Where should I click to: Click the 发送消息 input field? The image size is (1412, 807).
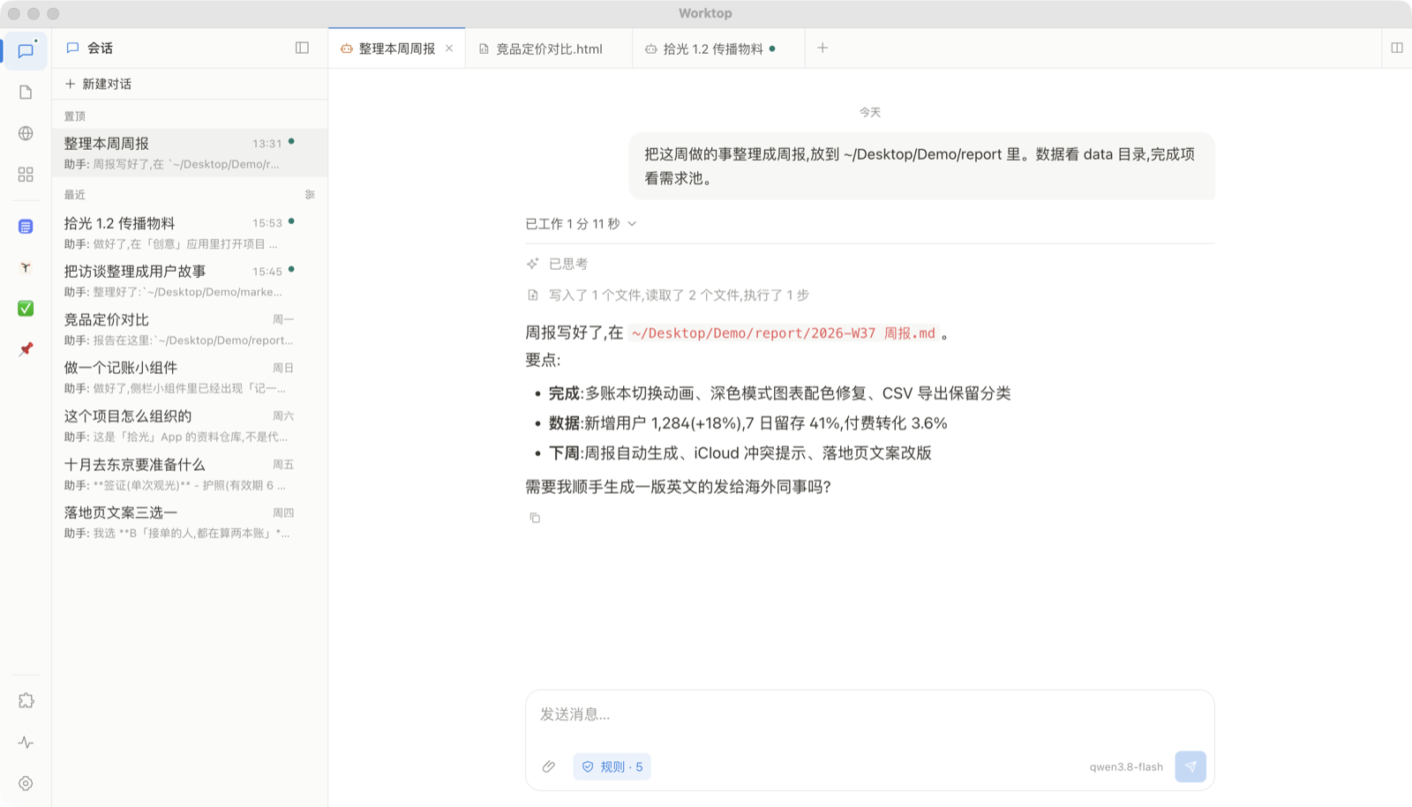(869, 714)
